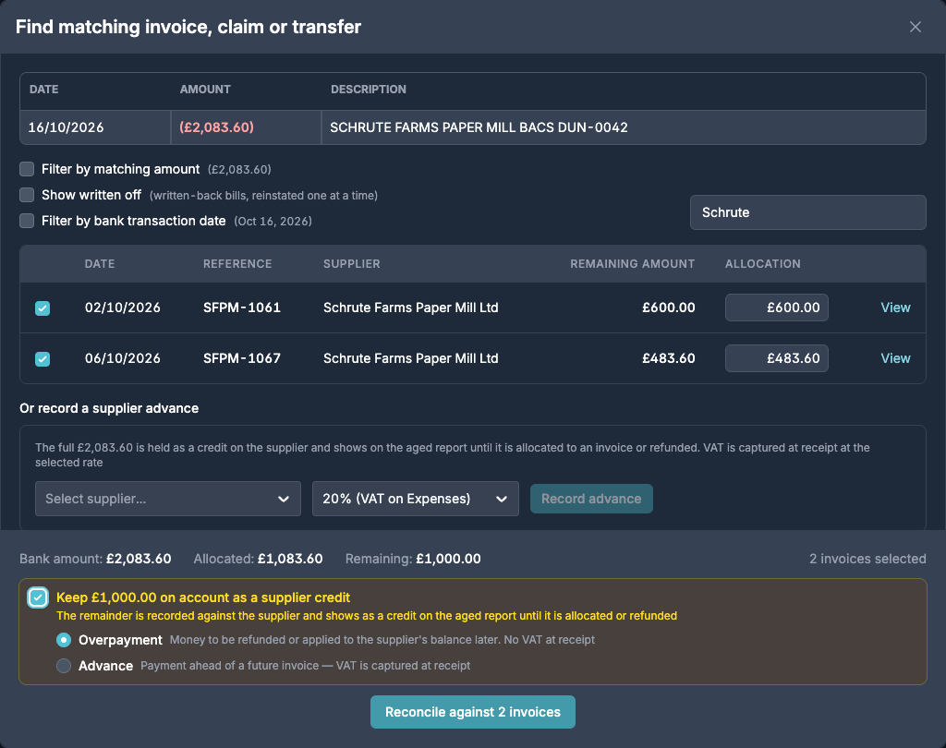Open the Select supplier dropdown
946x748 pixels.
(x=168, y=499)
